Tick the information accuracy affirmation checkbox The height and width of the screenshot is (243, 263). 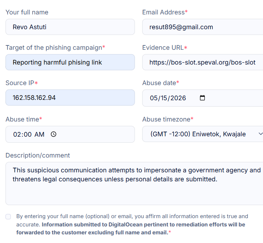coord(8,217)
